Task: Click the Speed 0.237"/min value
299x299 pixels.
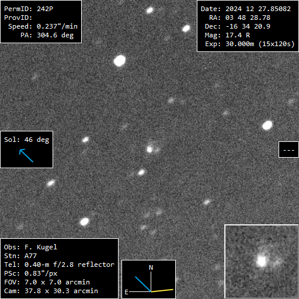Action: point(57,26)
